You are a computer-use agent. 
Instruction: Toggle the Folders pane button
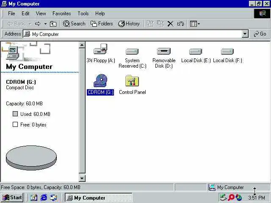click(102, 24)
